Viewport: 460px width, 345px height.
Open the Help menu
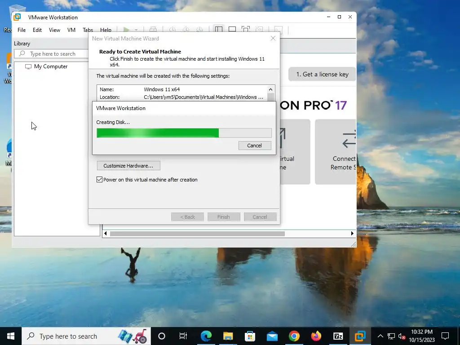tap(106, 30)
